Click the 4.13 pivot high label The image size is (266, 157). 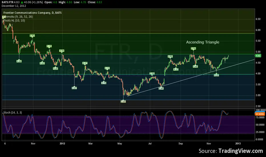[107, 68]
